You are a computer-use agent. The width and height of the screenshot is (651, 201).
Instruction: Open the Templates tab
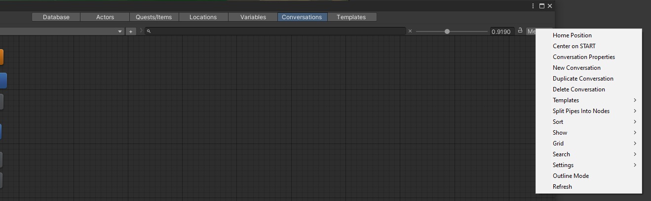point(351,17)
